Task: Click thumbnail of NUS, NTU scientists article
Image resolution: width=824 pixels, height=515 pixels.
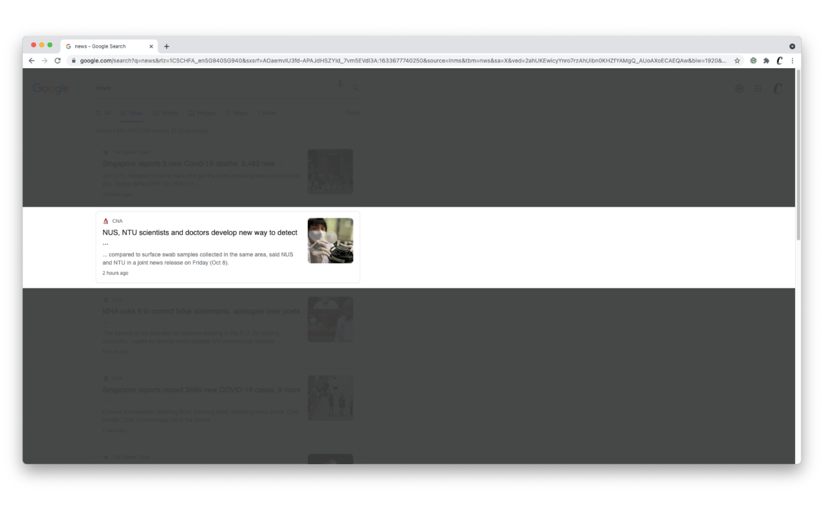Action: 330,241
